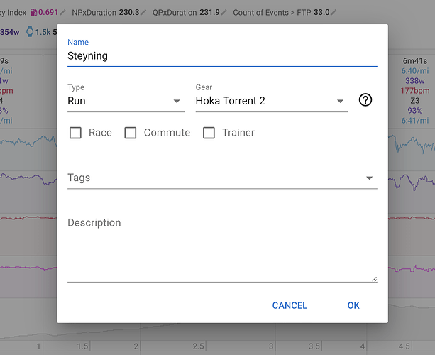Click the Z3 zone label in background
435x355 pixels.
[x=414, y=101]
